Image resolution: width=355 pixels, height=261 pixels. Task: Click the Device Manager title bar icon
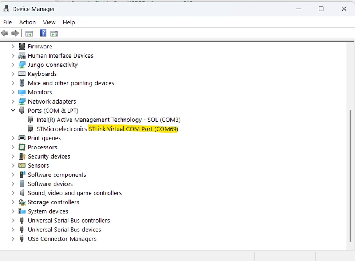click(x=6, y=9)
